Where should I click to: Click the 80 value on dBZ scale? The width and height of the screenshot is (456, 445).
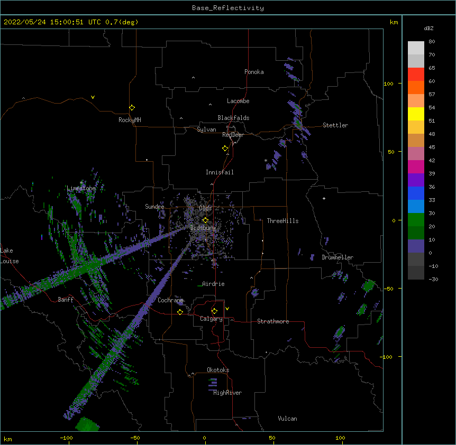pyautogui.click(x=432, y=42)
